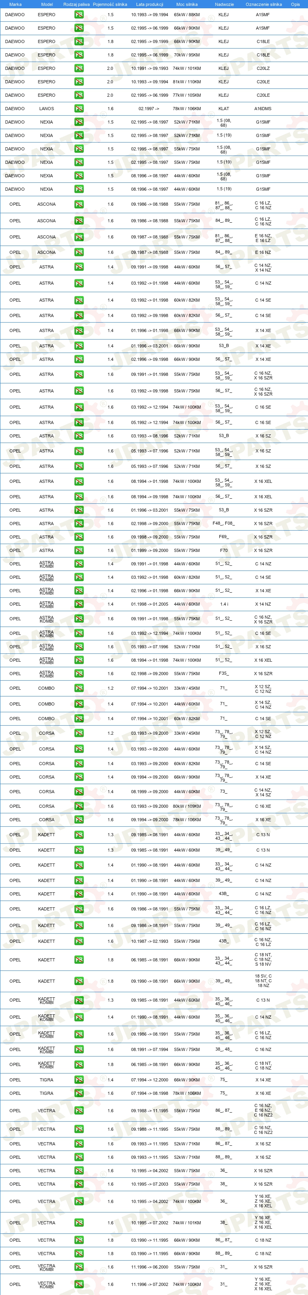The height and width of the screenshot is (1295, 308).
Task: Click the Model column header
Action: coord(46,4)
